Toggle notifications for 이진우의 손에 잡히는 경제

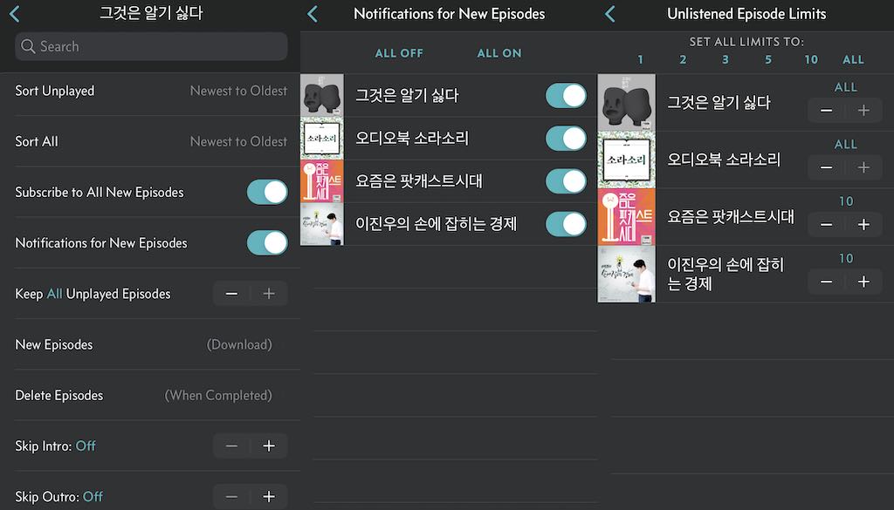coord(566,224)
